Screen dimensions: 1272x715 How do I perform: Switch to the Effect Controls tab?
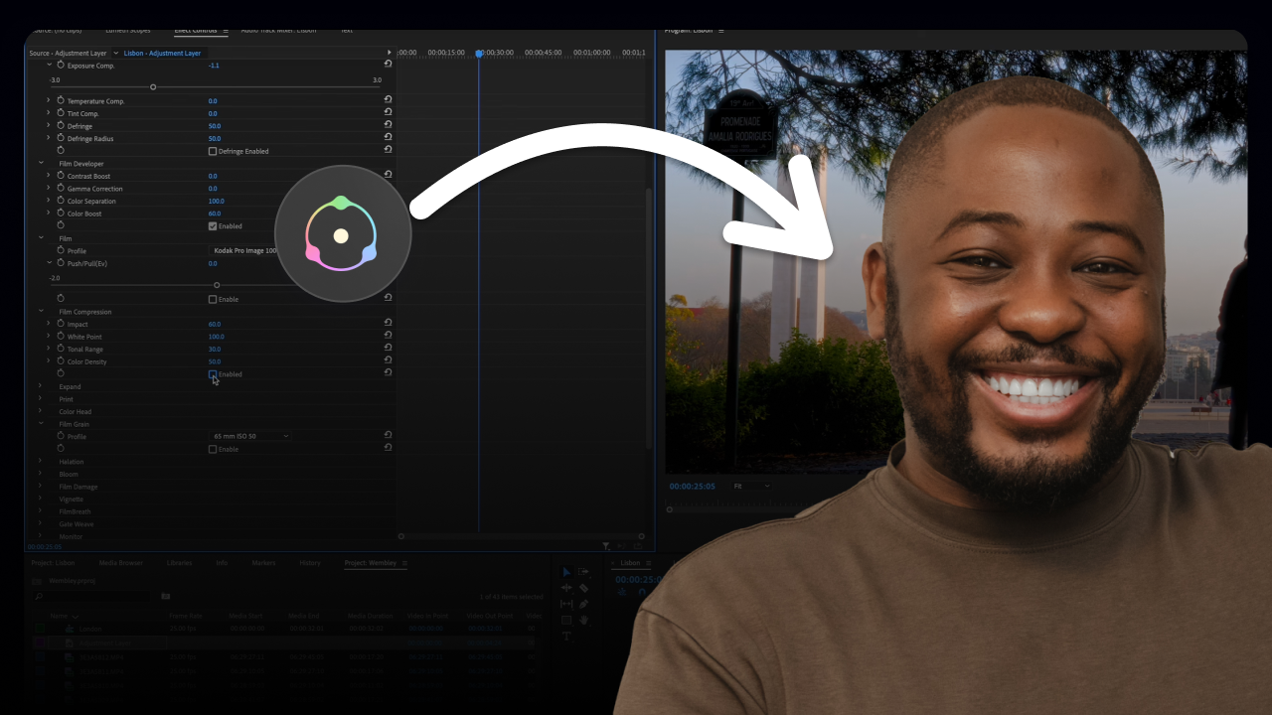click(196, 30)
